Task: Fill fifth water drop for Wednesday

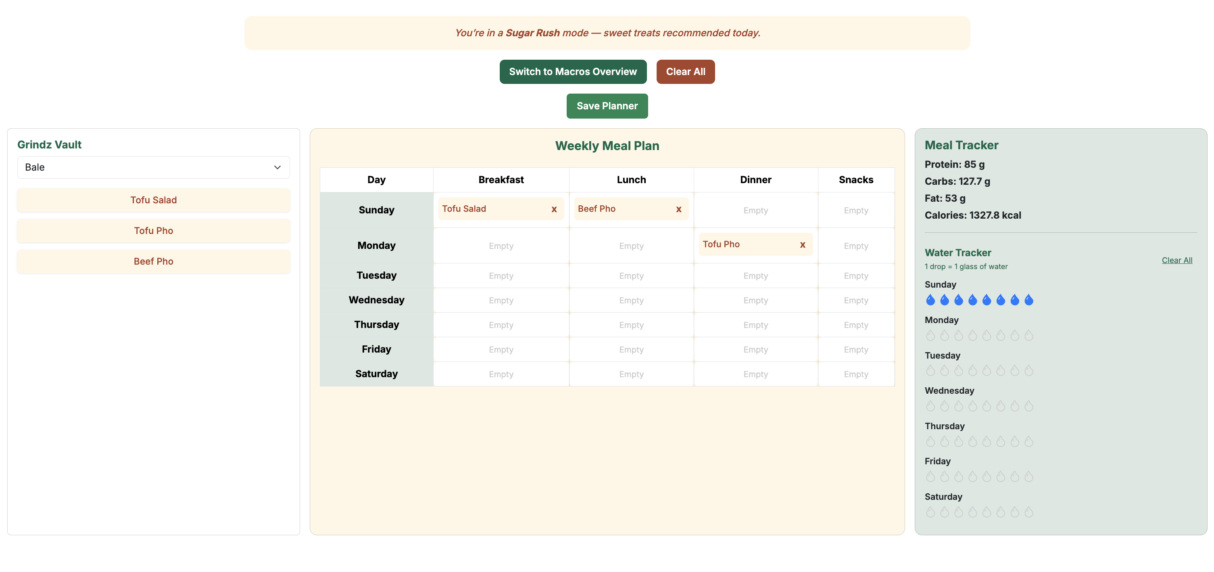Action: click(987, 406)
